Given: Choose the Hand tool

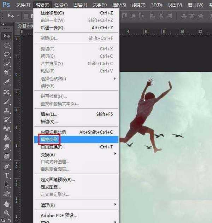Looking at the screenshot, I should (7, 204).
